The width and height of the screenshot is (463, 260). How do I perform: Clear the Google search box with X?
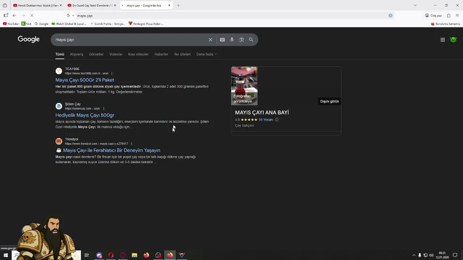(210, 40)
